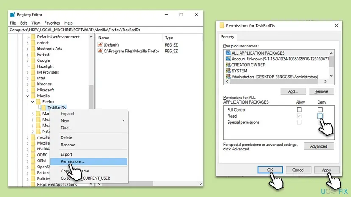This screenshot has width=351, height=197.
Task: Expand the Electronic Arts tree node
Action: pyautogui.click(x=28, y=49)
